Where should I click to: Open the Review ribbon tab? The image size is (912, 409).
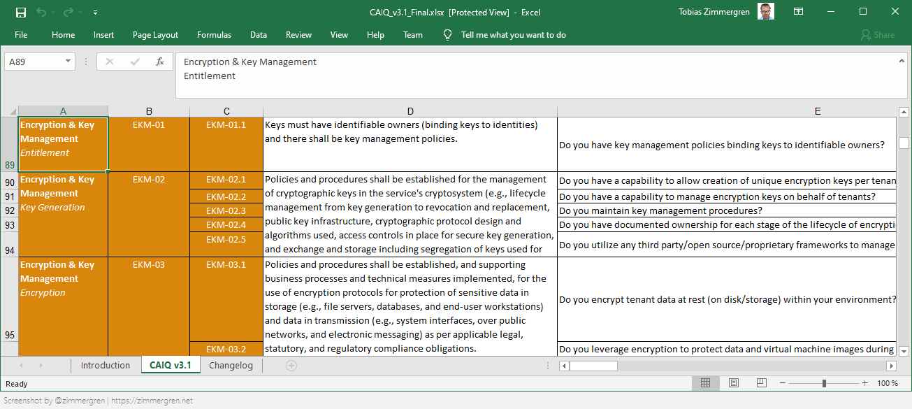pos(298,34)
